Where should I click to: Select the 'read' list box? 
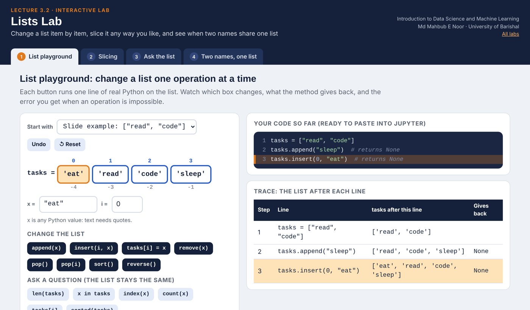[111, 174]
